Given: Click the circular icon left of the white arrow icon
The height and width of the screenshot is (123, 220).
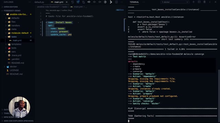Looking at the screenshot, I should point(105,2).
